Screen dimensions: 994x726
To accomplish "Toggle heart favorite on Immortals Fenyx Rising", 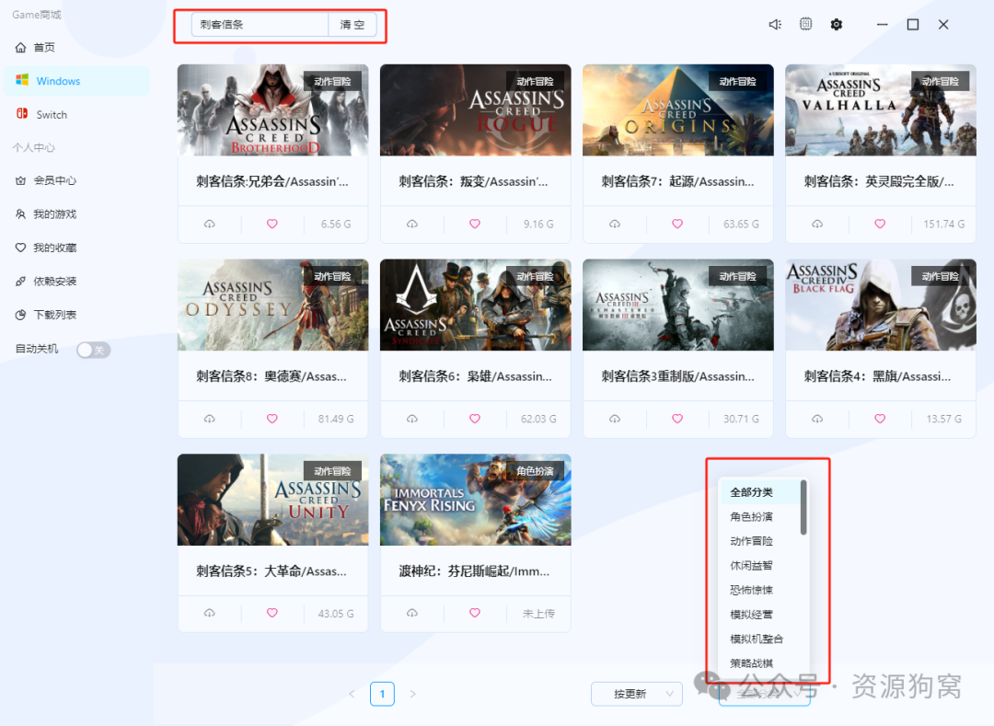I will [x=475, y=613].
